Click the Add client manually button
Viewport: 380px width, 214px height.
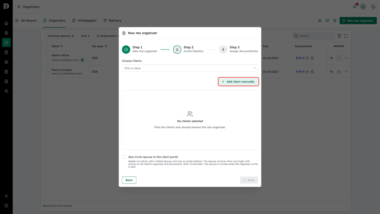click(238, 81)
